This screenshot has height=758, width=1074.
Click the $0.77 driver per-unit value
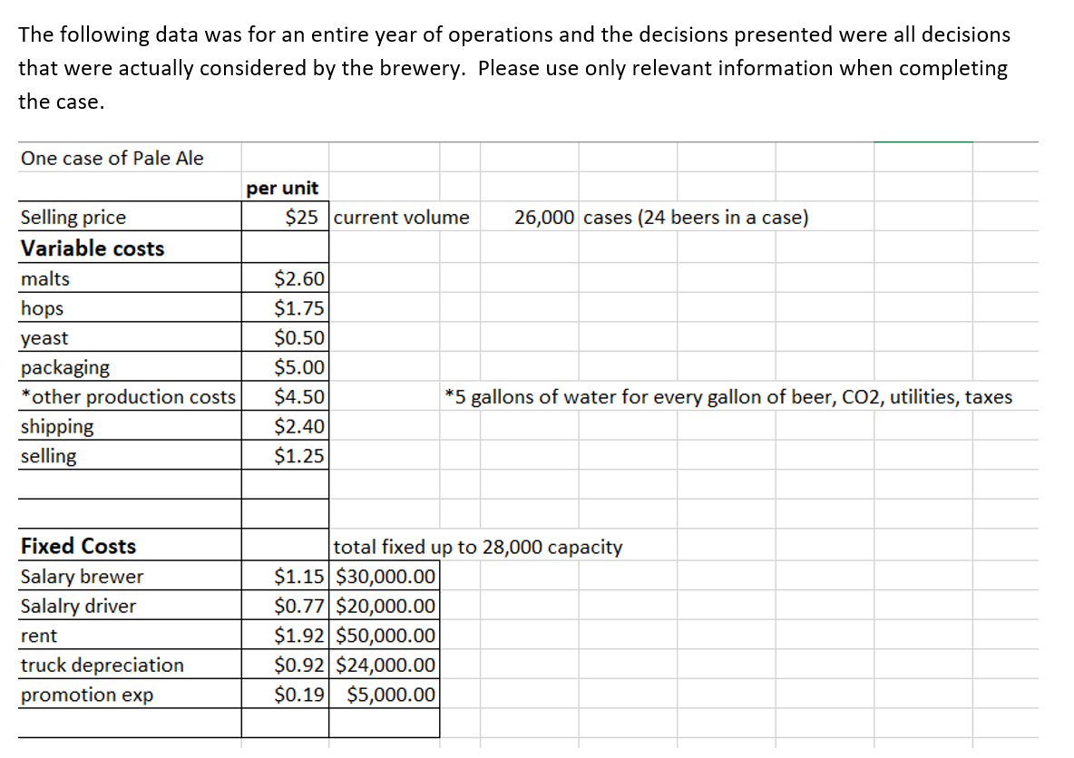tap(299, 606)
